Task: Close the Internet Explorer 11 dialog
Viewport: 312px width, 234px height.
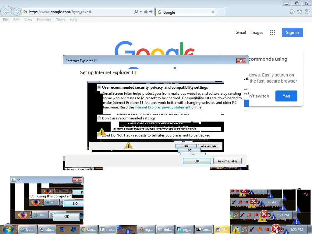Action: [241, 61]
